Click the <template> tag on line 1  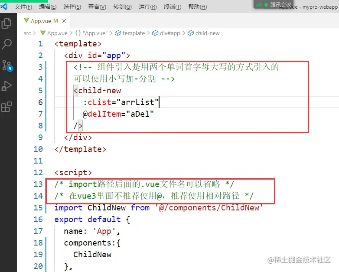coord(78,44)
